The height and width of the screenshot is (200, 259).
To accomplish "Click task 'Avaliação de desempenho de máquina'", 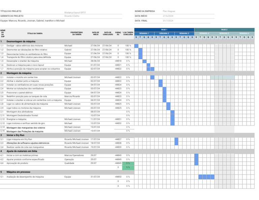I will [25, 177].
